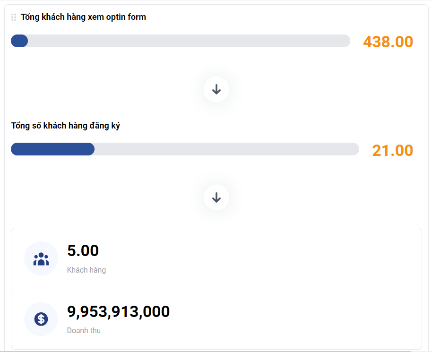Click the Doanh thu dollar coin icon

pos(41,319)
